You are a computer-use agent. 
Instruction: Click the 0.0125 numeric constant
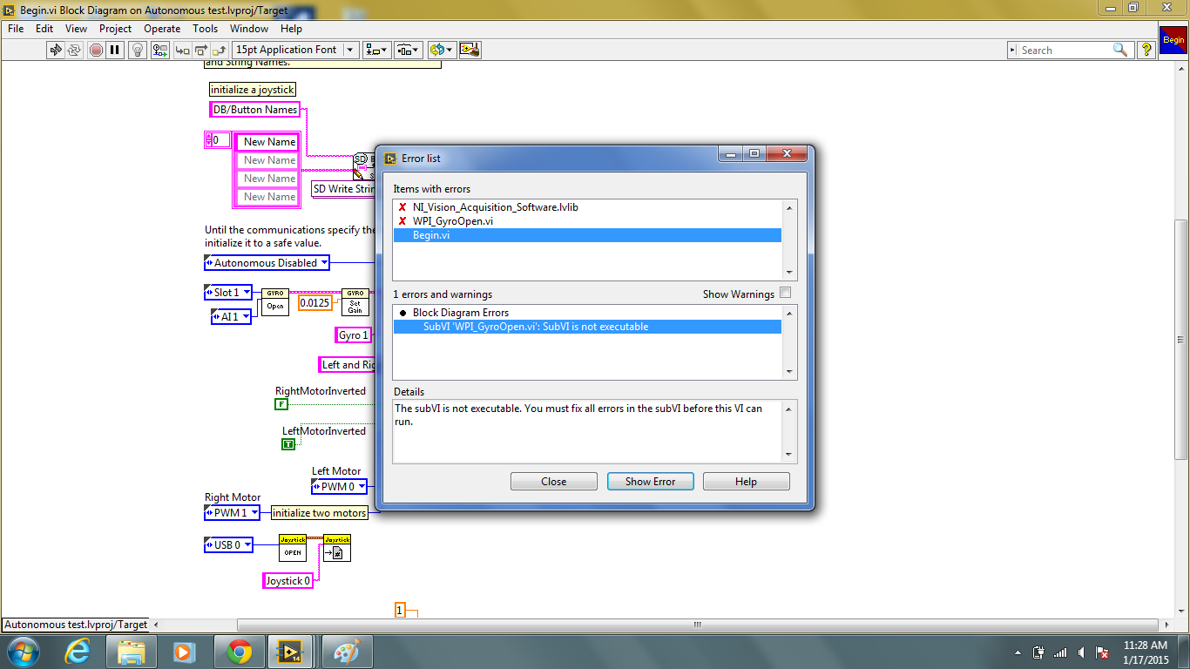(315, 303)
